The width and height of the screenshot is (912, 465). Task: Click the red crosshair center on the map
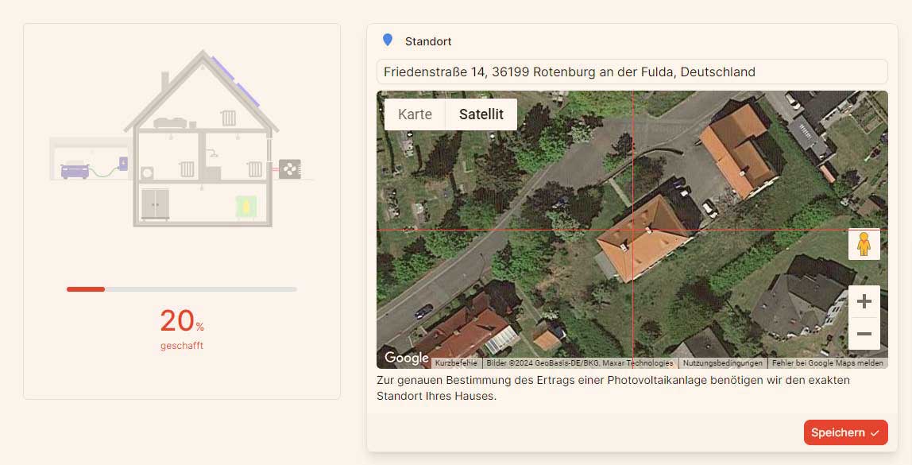[632, 231]
